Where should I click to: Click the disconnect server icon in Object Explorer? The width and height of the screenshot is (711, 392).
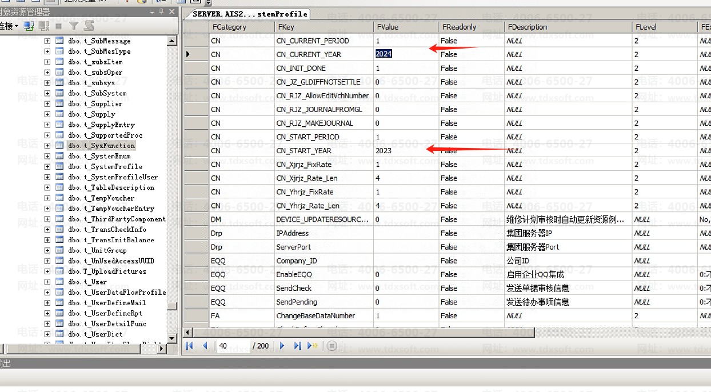pyautogui.click(x=44, y=26)
